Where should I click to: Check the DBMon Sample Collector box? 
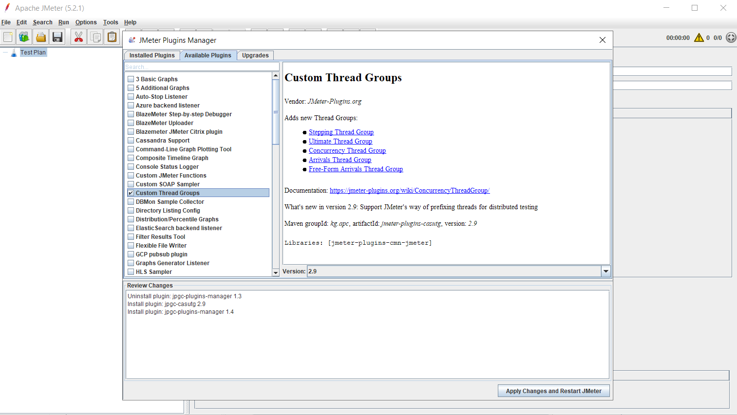(x=131, y=202)
